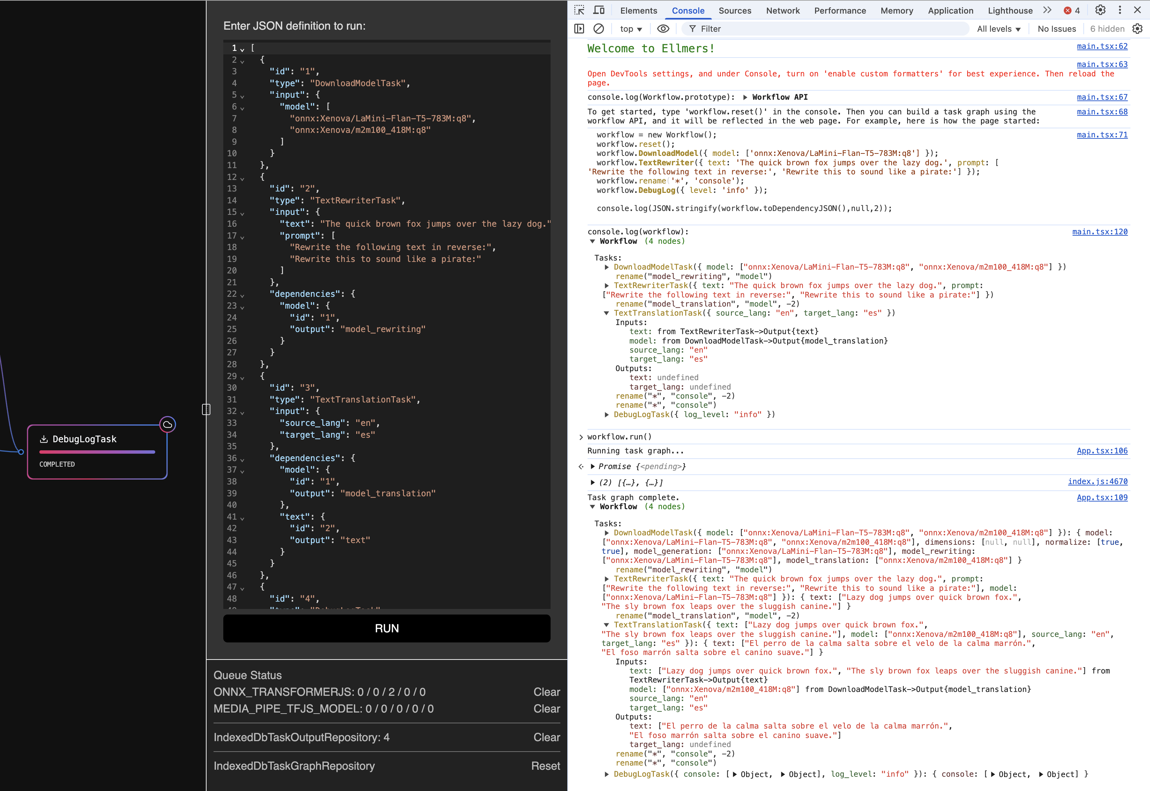
Task: Open the top context dropdown
Action: [630, 29]
